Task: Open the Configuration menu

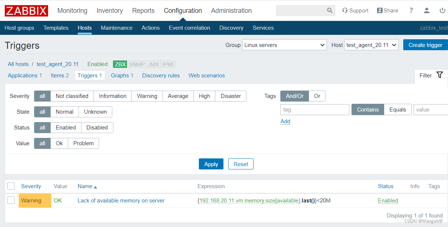Action: pyautogui.click(x=183, y=11)
